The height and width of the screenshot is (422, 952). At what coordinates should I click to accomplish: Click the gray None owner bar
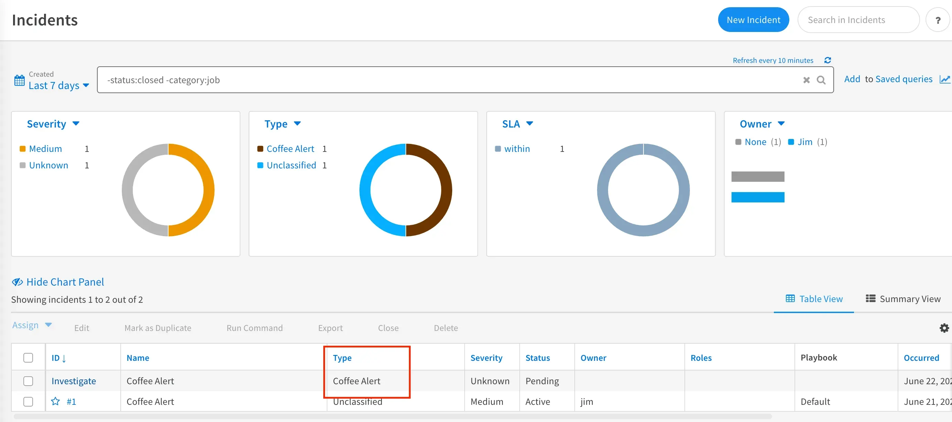click(758, 177)
